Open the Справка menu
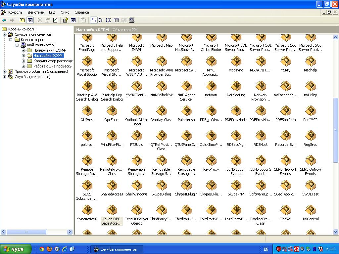This screenshot has width=339, height=254. click(81, 12)
